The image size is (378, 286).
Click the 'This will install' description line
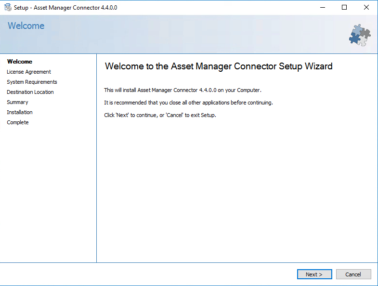coord(182,90)
